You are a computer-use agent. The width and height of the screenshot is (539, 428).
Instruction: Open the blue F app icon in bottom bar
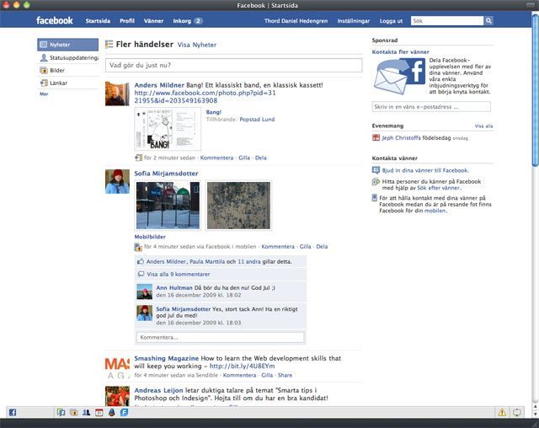pyautogui.click(x=124, y=412)
